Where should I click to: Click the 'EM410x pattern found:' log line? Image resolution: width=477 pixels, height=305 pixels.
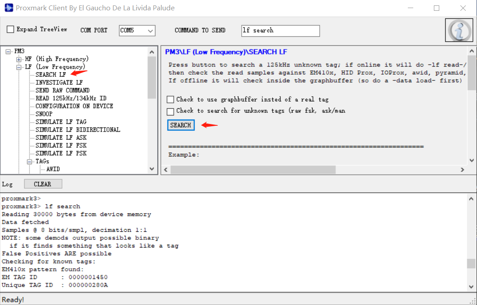pos(43,269)
